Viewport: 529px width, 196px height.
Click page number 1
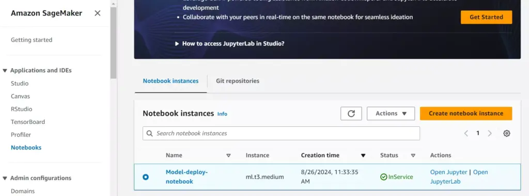click(x=477, y=134)
